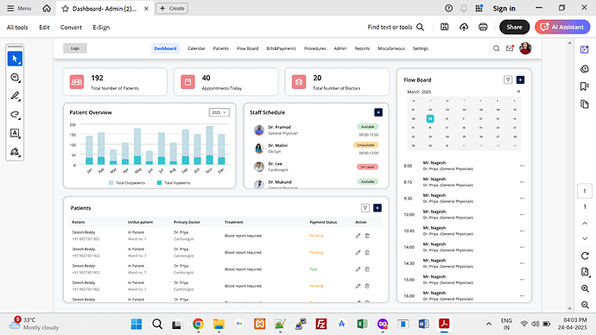This screenshot has width=596, height=335.
Task: Click the Create new tab button
Action: tap(172, 9)
